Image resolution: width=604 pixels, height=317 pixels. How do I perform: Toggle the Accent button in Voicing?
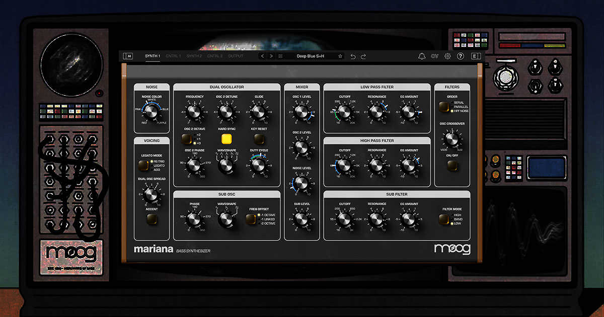point(152,219)
